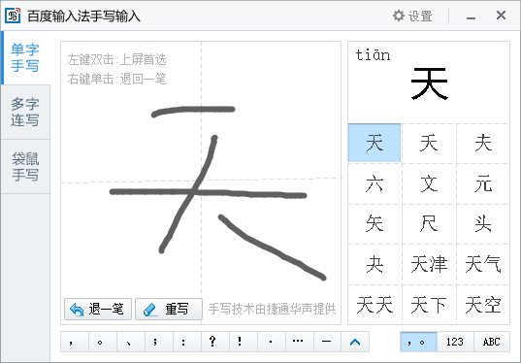The height and width of the screenshot is (363, 521).
Task: Choose candidate character 夫
Action: 483,143
